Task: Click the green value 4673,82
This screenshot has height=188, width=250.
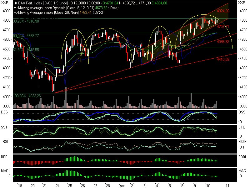Action: [101, 8]
